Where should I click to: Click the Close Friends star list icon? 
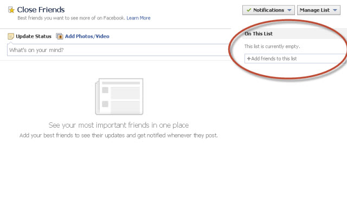(11, 10)
